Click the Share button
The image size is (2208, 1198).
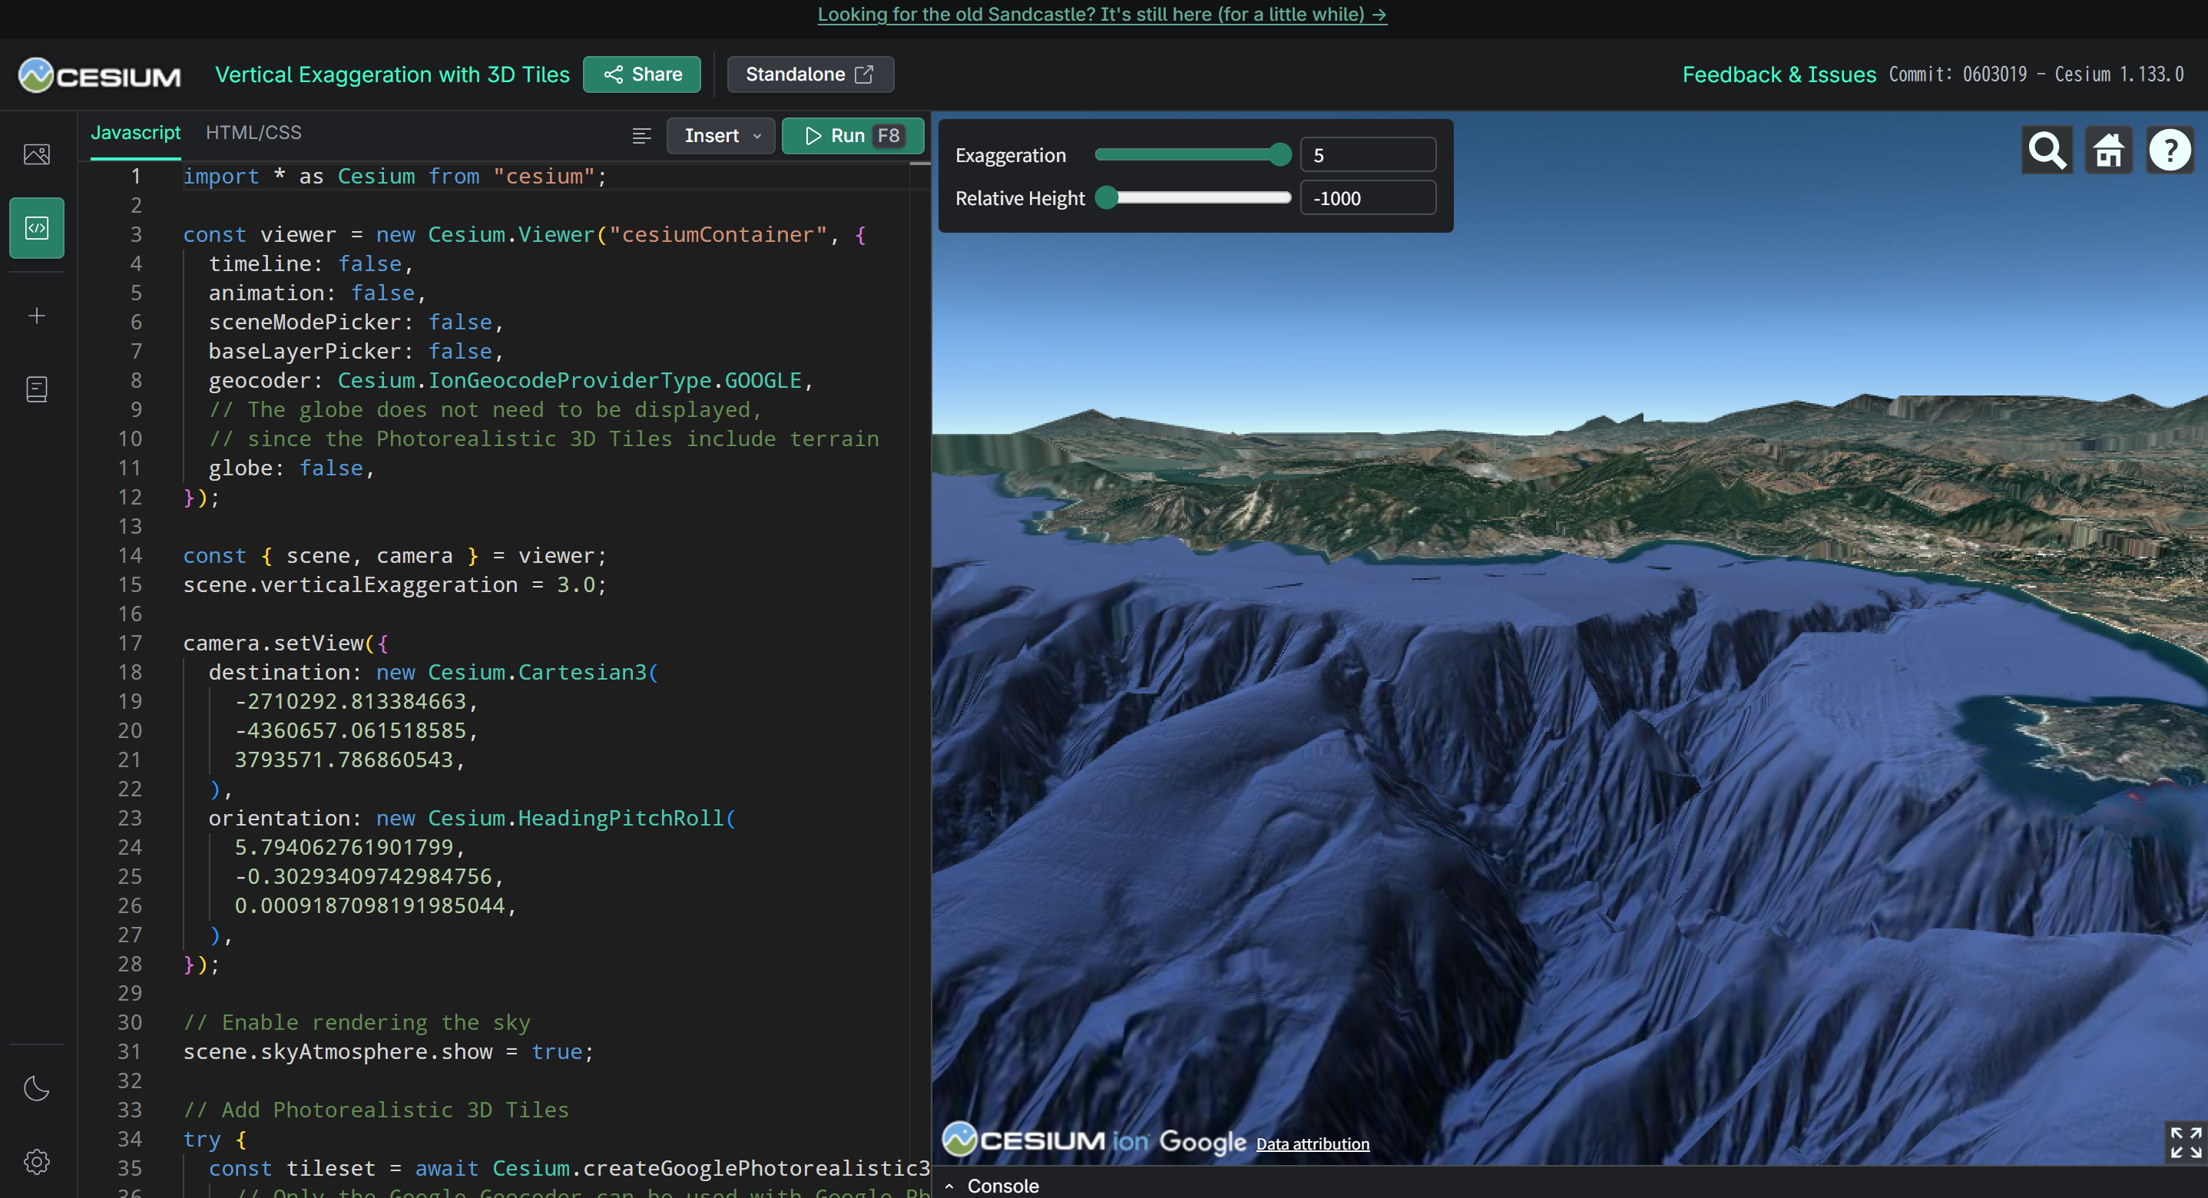[642, 74]
